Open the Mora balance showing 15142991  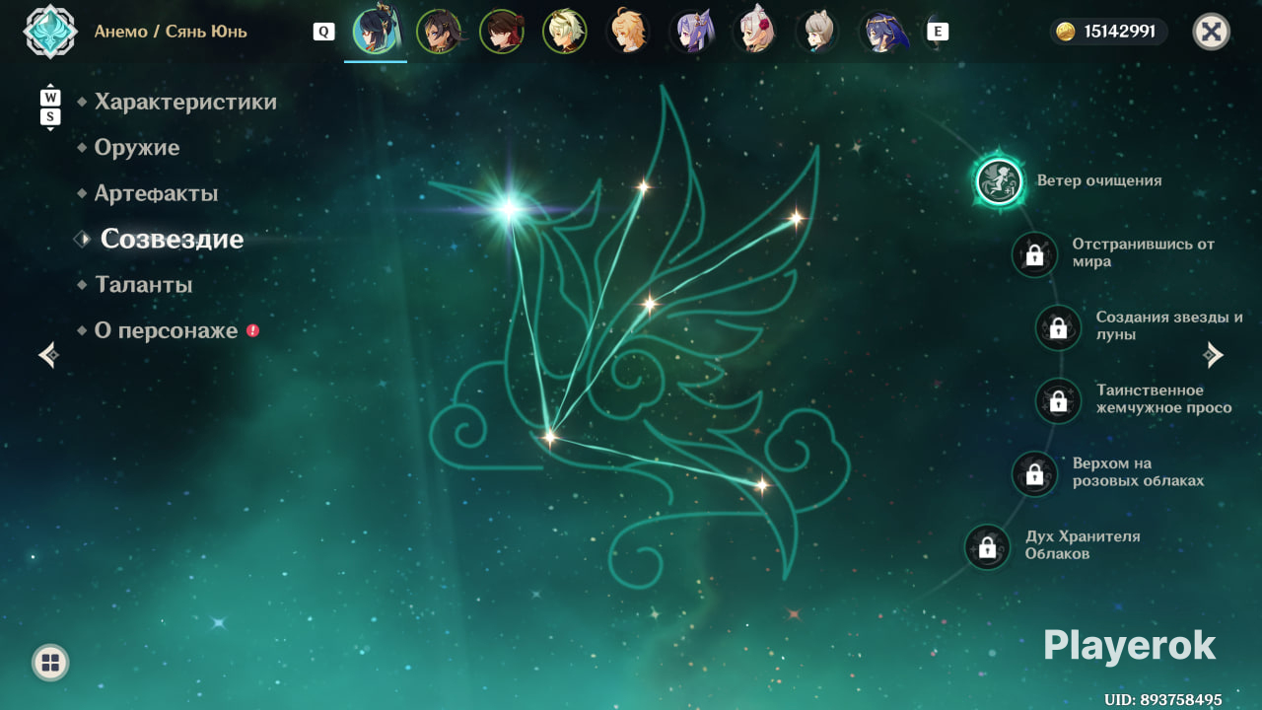(x=1109, y=32)
